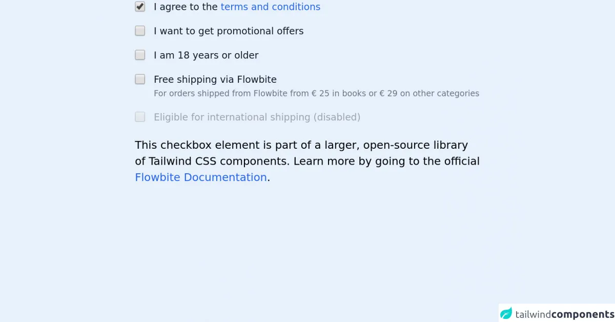This screenshot has height=322, width=615.
Task: Open the Flowbite Documentation link
Action: 201,177
